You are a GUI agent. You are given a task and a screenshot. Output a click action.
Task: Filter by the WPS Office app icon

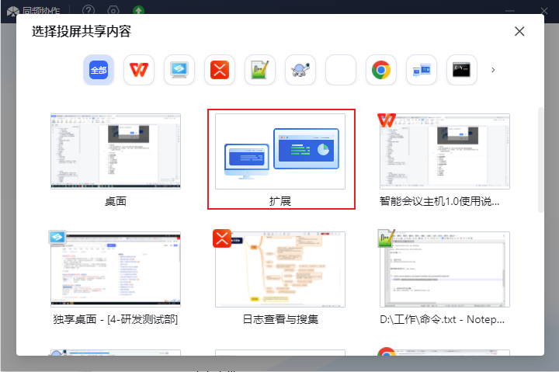[x=139, y=70]
